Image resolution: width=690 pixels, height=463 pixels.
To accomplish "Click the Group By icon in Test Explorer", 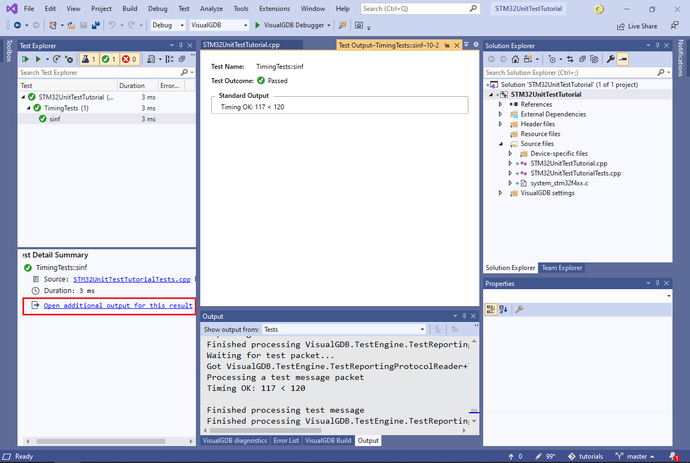I will [x=170, y=59].
